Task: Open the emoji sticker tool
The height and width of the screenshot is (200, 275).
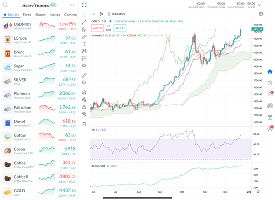Action: [85, 66]
